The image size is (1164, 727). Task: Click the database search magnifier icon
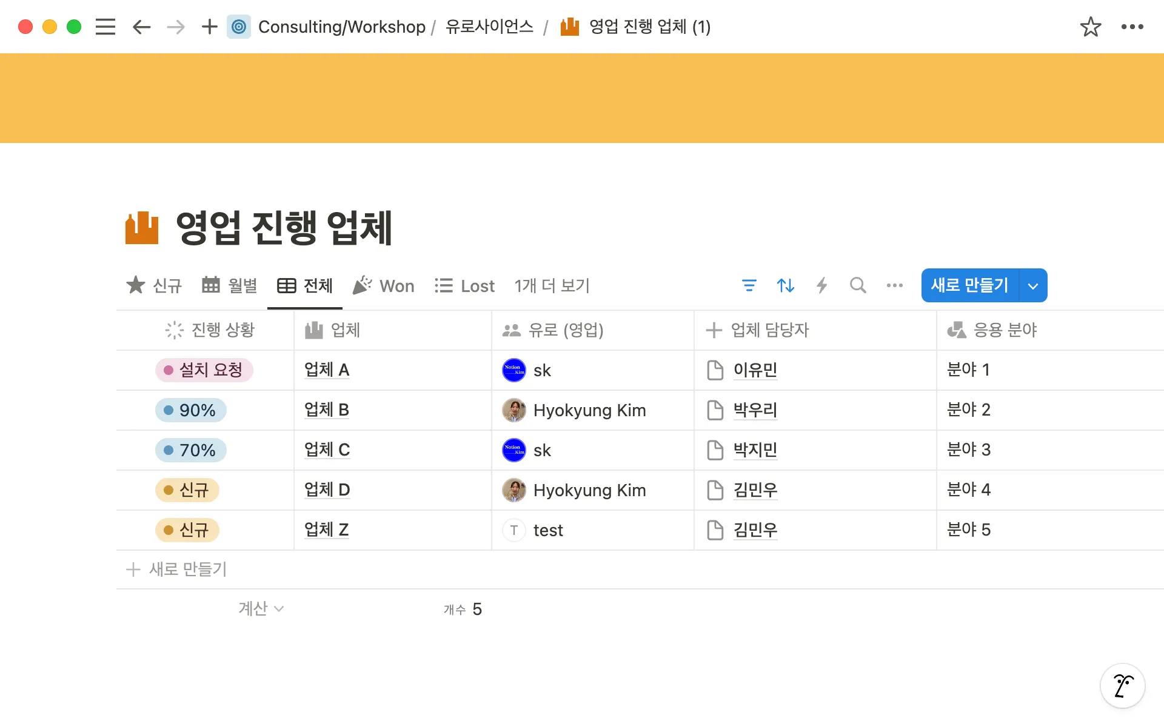[x=858, y=285]
